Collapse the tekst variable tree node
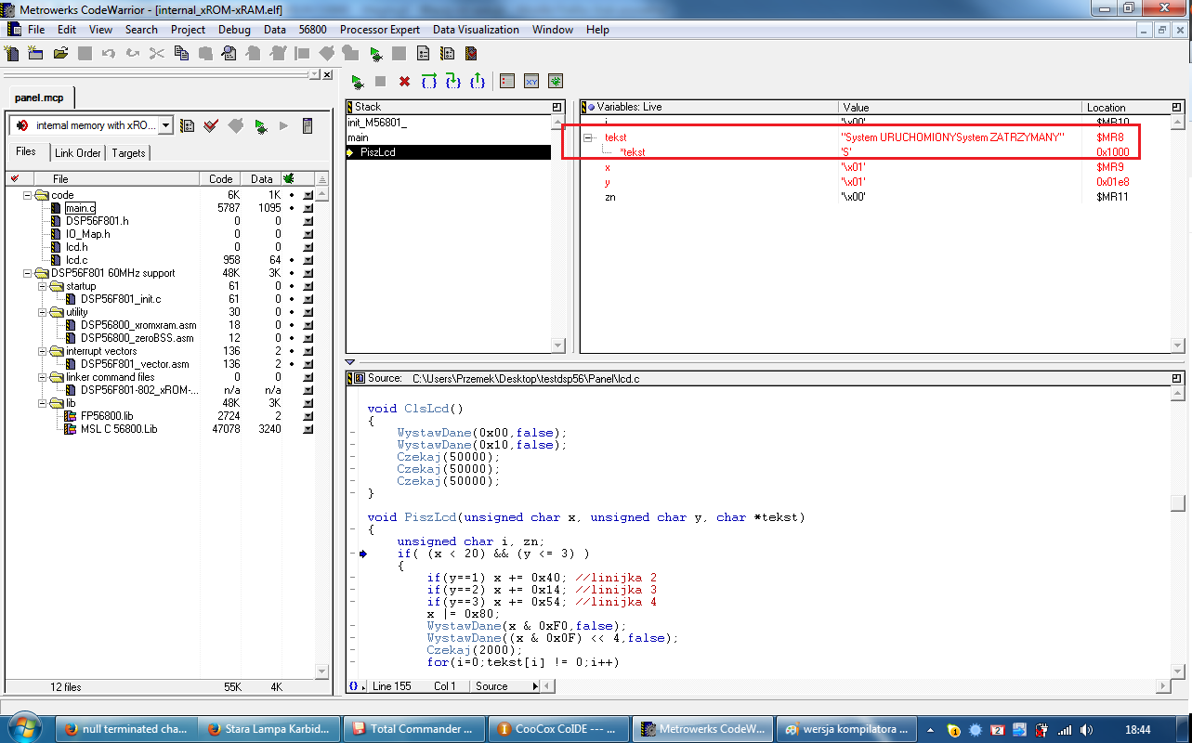Image resolution: width=1192 pixels, height=743 pixels. [588, 137]
